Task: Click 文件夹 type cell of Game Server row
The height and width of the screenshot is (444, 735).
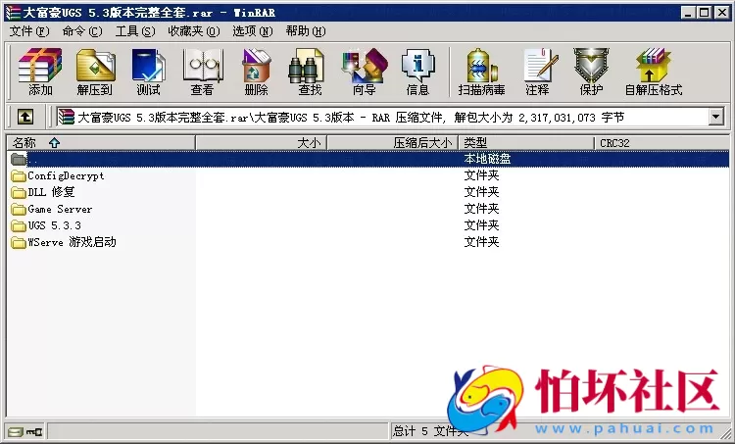Action: [x=481, y=209]
